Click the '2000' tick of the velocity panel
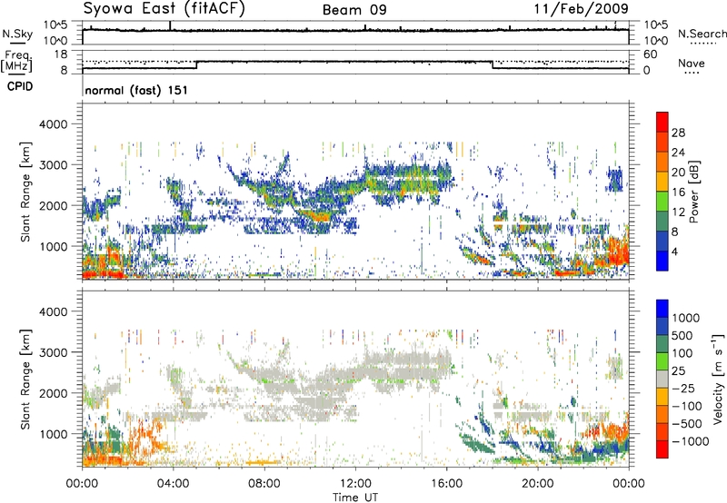 pos(54,393)
